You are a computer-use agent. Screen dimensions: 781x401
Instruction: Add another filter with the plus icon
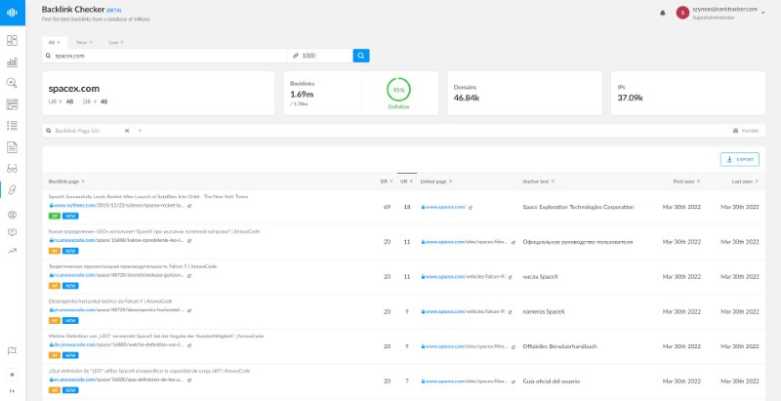(x=140, y=131)
